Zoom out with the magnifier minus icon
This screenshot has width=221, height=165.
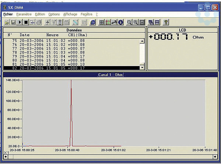129,22
